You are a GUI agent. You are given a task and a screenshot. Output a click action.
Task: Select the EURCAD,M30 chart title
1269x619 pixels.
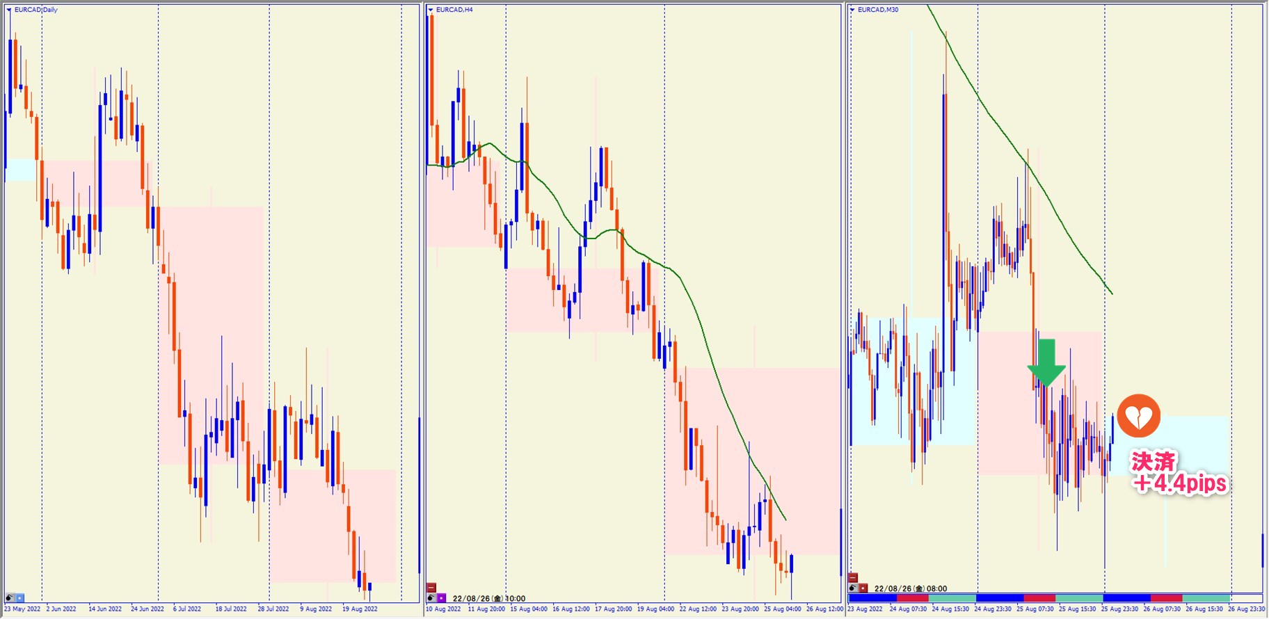click(878, 10)
